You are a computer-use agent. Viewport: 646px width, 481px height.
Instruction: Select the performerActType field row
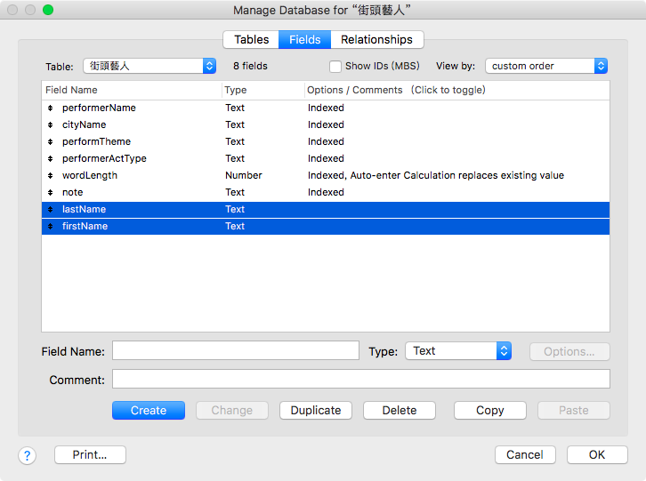point(326,158)
